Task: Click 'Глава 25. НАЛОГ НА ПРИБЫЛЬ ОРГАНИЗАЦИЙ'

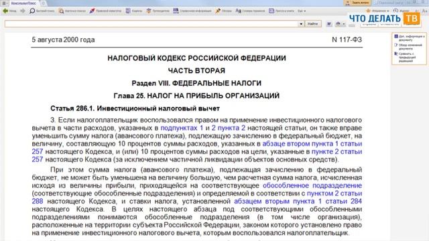Action: click(x=196, y=96)
